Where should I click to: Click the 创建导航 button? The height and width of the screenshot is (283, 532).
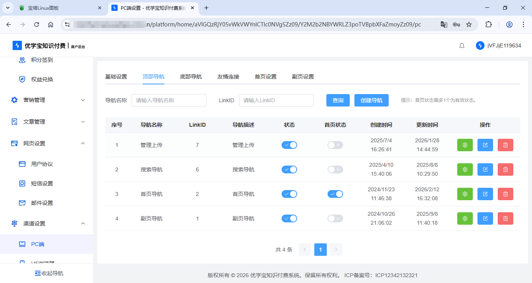coord(371,100)
